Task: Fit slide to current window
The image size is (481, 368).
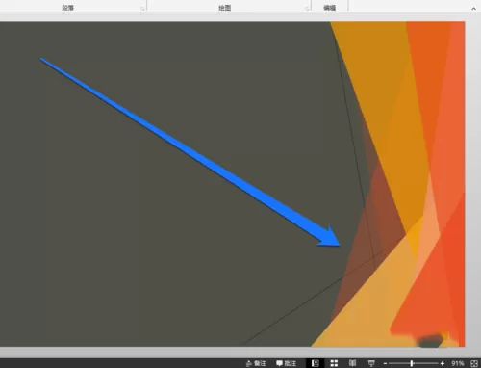Action: tap(474, 363)
